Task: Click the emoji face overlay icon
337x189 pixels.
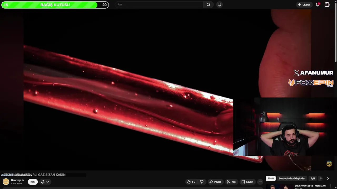Action: [329, 164]
